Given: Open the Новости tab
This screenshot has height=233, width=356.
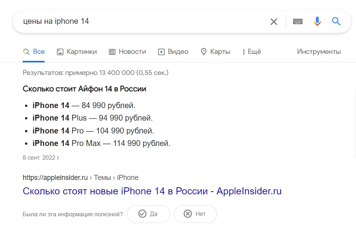Looking at the screenshot, I should [x=132, y=52].
